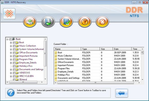Select Documents and Settings row in file list

97,78
